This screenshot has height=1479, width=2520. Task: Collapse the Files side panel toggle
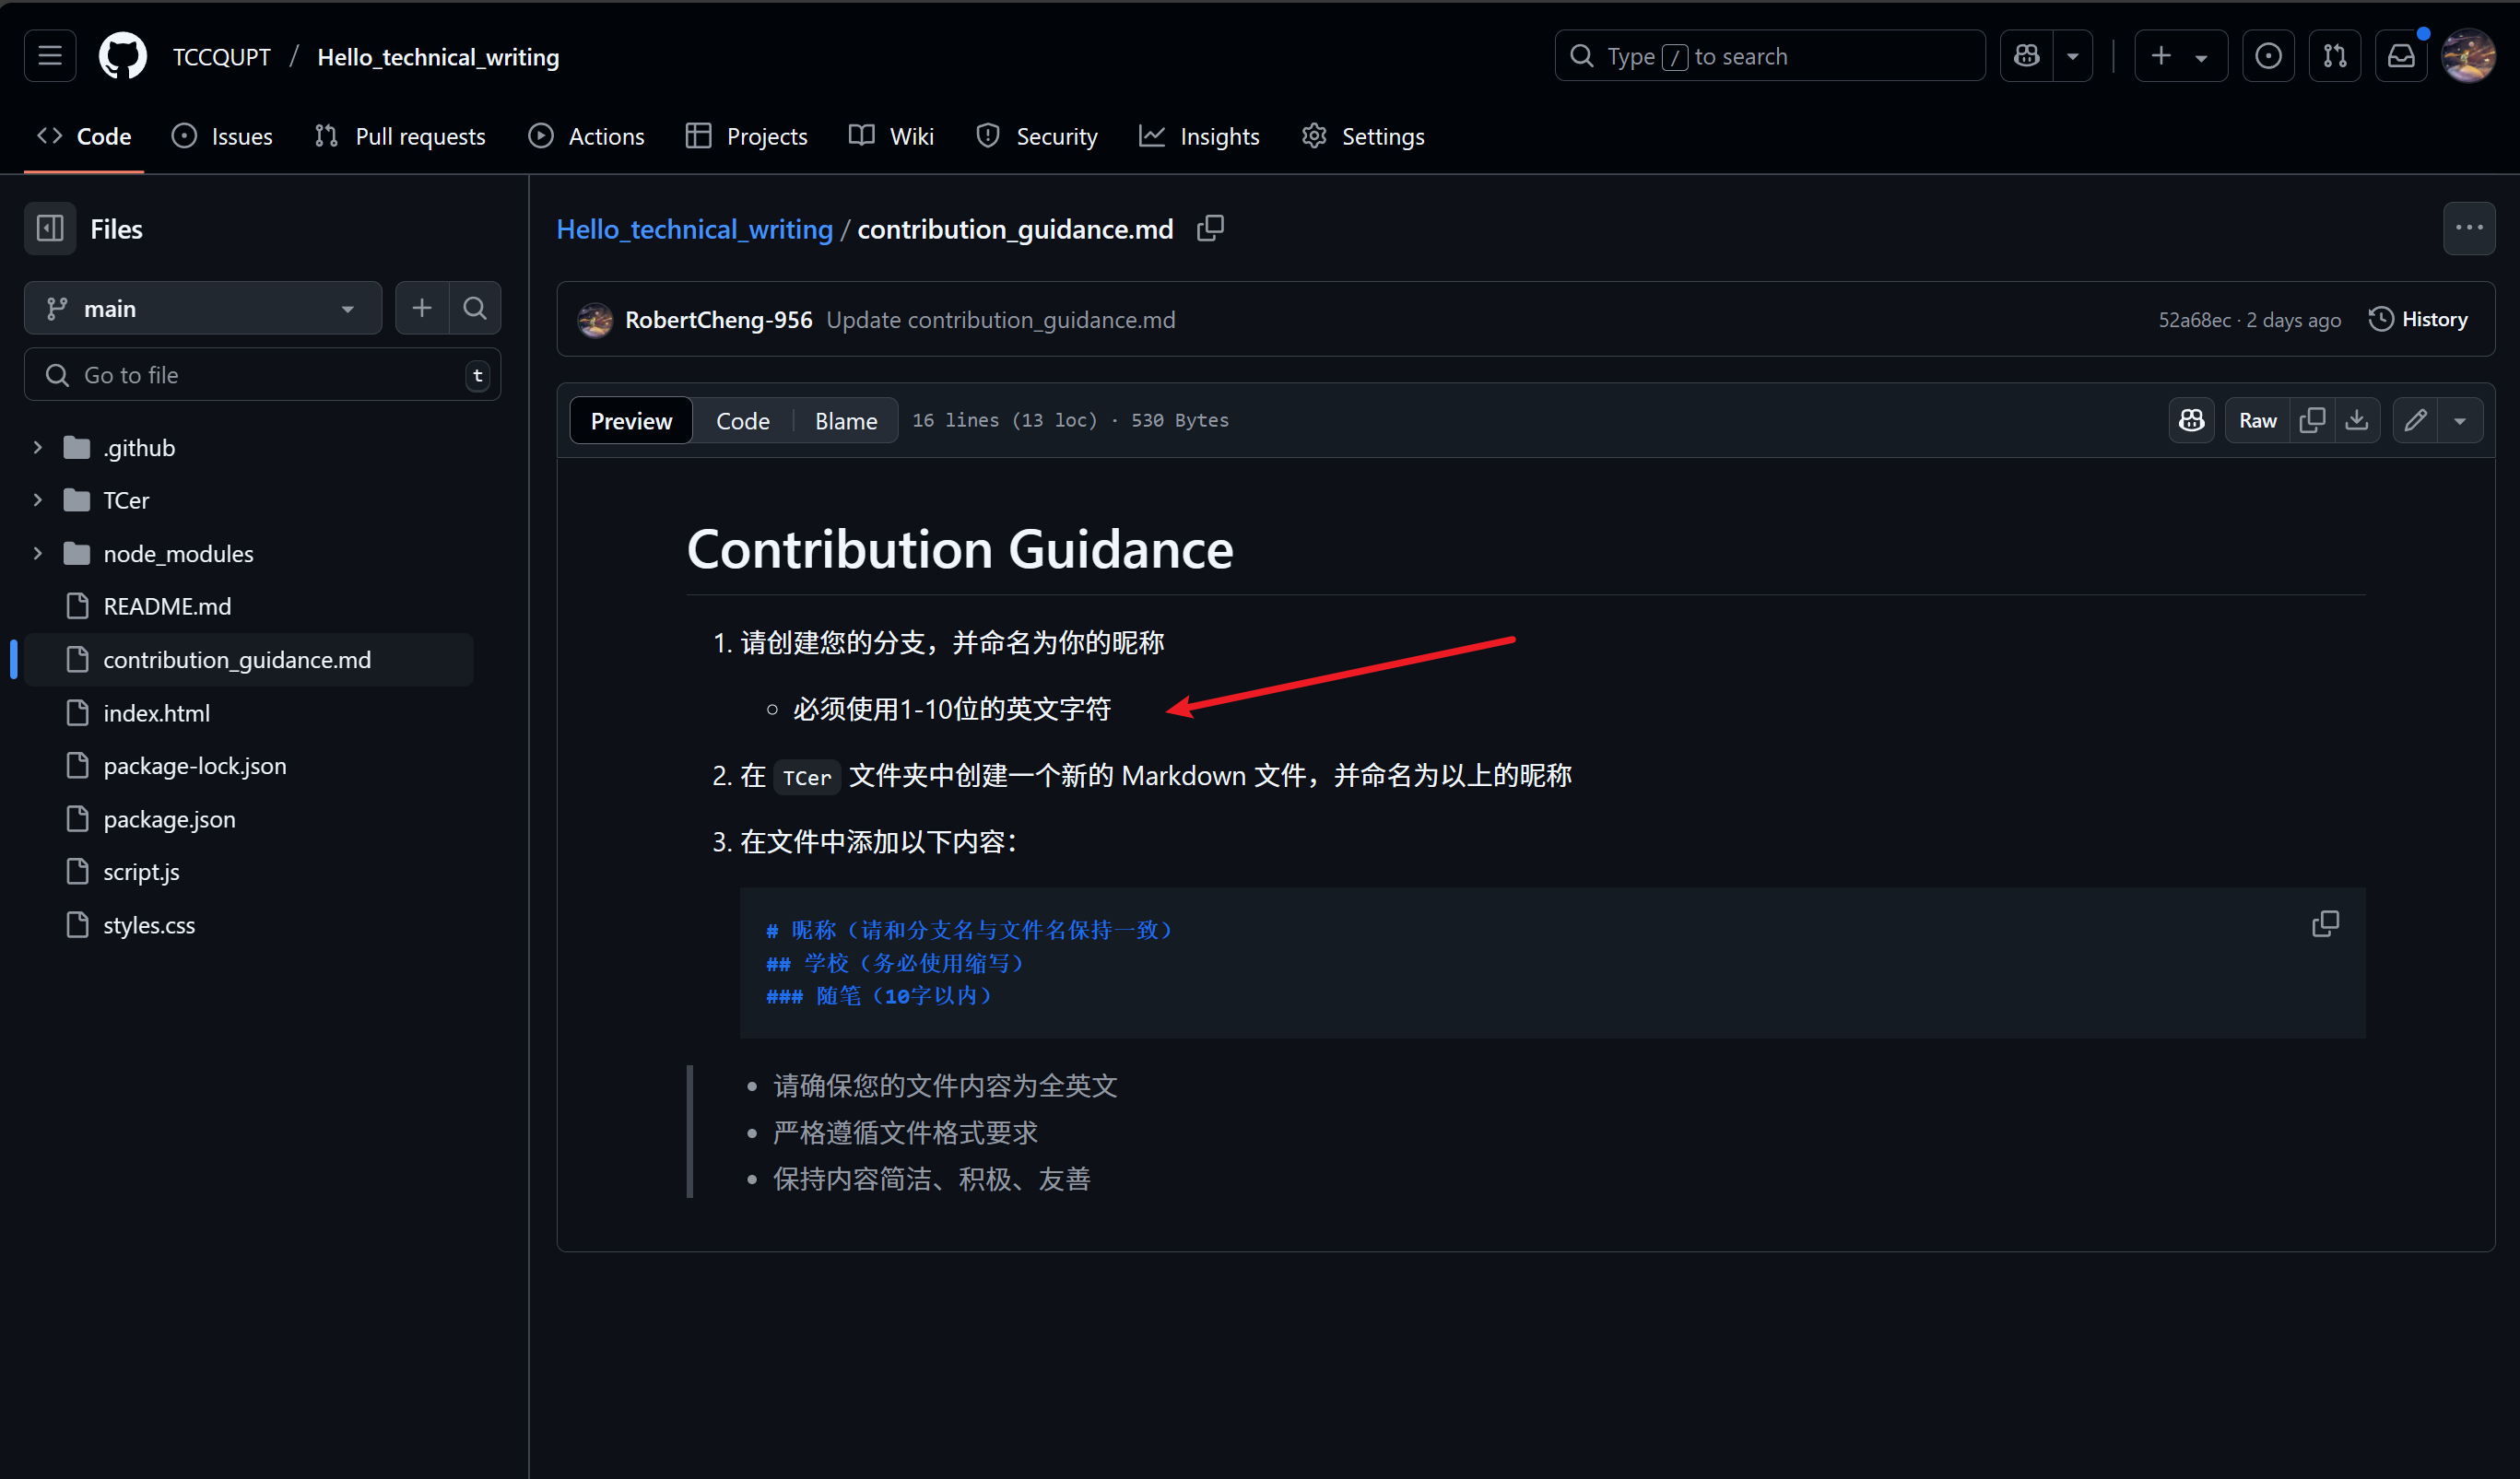click(x=50, y=229)
